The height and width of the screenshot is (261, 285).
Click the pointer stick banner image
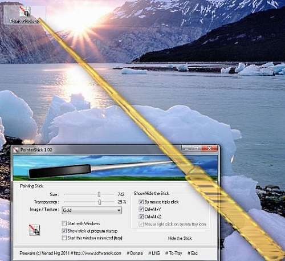click(115, 168)
